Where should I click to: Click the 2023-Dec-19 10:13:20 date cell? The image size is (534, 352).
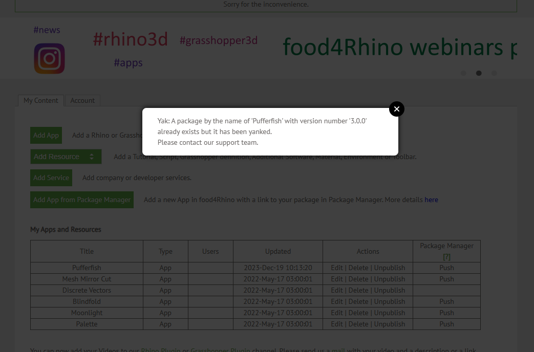278,268
